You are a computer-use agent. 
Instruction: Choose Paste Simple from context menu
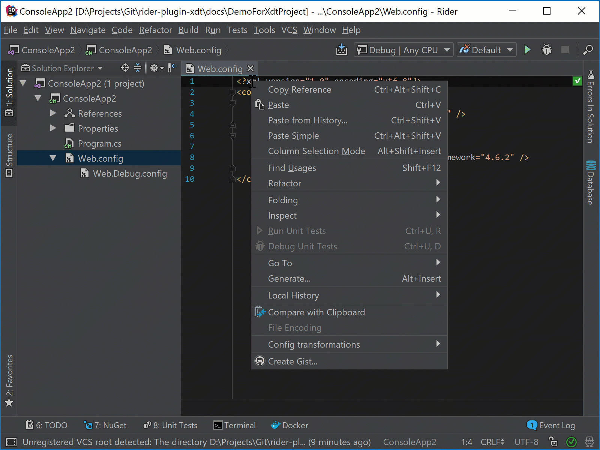(x=293, y=135)
